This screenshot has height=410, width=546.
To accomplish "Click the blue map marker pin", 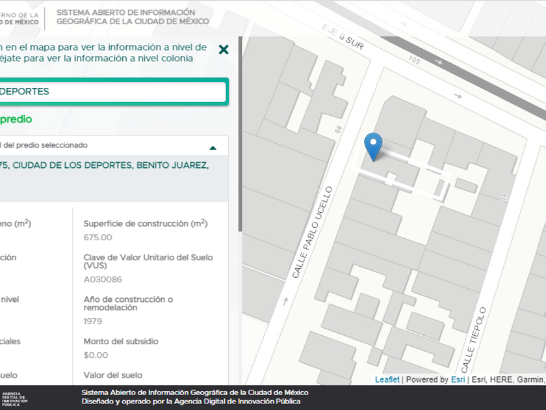I will click(373, 147).
